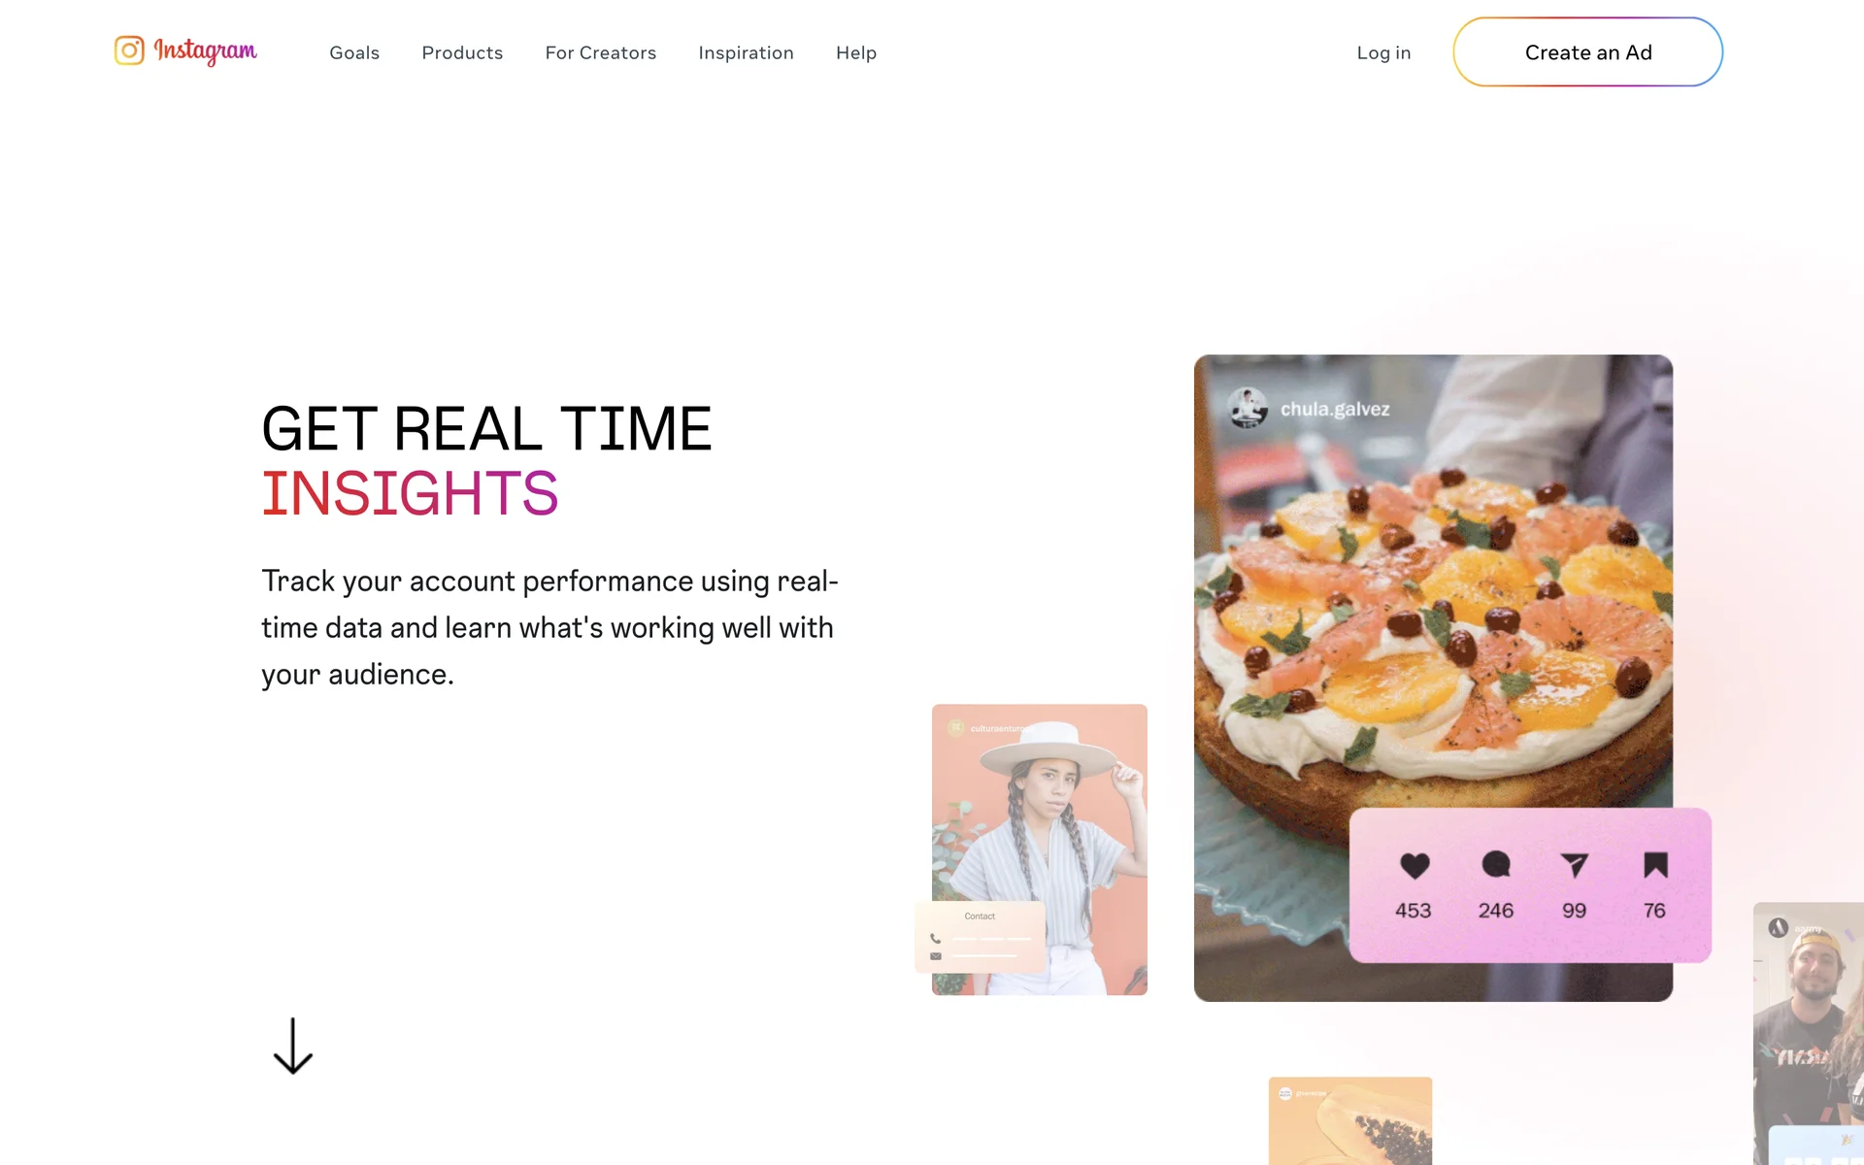Click the paper plane share icon

tap(1574, 865)
